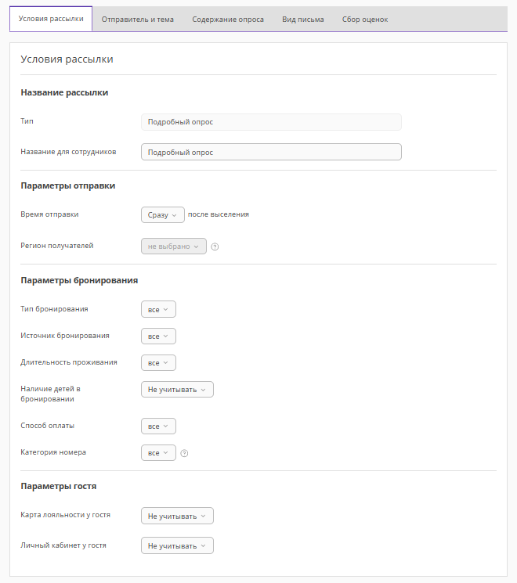
Task: Click the read-only Тип field
Action: (x=271, y=122)
